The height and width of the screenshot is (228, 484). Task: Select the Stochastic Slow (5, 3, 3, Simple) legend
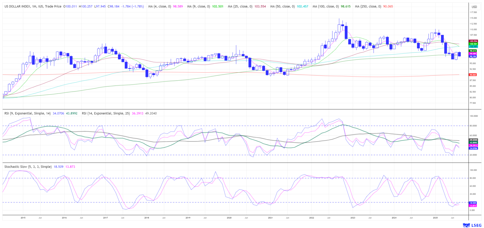point(28,167)
